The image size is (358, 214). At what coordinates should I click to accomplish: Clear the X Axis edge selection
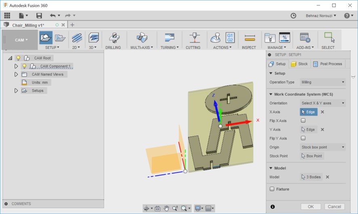point(322,112)
